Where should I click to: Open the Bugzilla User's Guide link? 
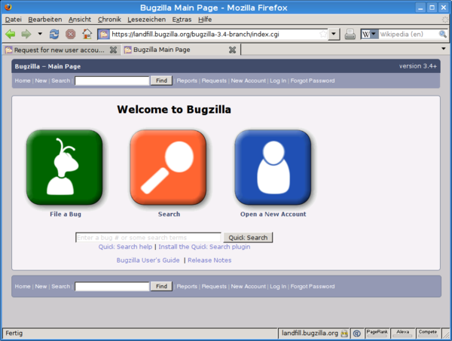148,260
